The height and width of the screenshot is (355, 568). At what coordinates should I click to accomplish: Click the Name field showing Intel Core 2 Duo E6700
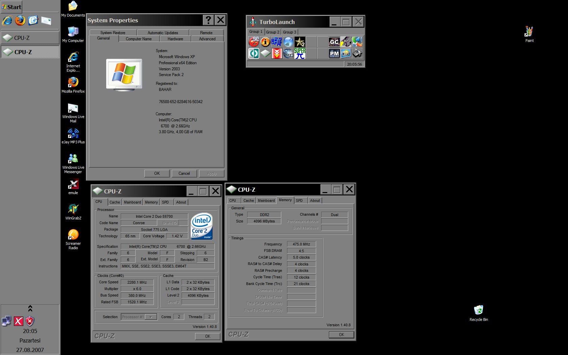154,216
